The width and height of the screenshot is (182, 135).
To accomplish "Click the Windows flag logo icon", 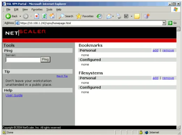I will (x=176, y=9).
